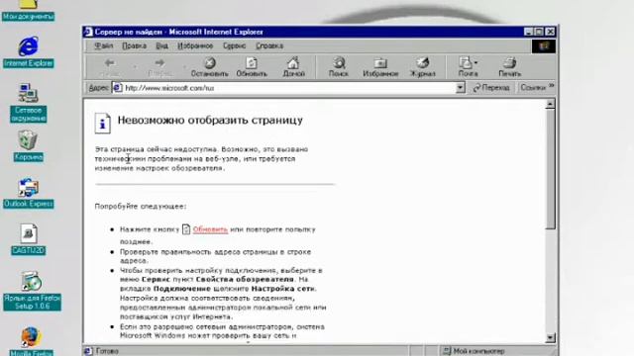Click the Back (Назад) toolbar arrow
The height and width of the screenshot is (356, 634).
click(110, 67)
